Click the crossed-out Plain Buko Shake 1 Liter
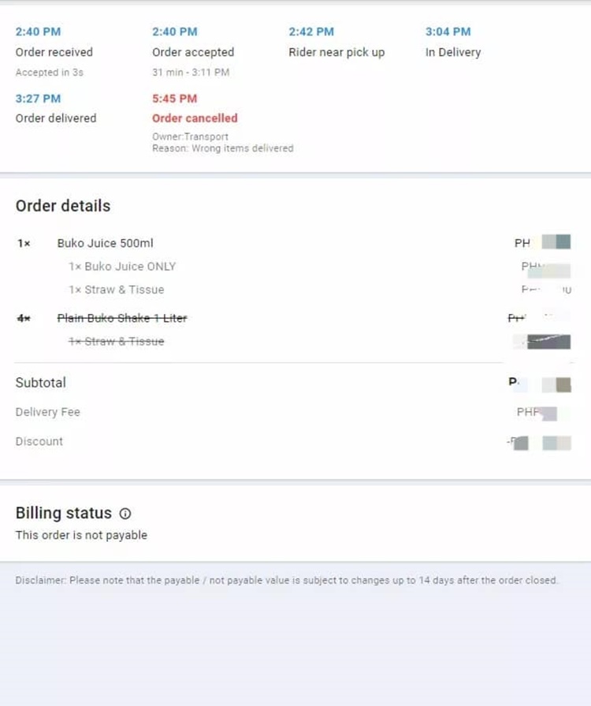Viewport: 591px width, 706px height. [122, 319]
